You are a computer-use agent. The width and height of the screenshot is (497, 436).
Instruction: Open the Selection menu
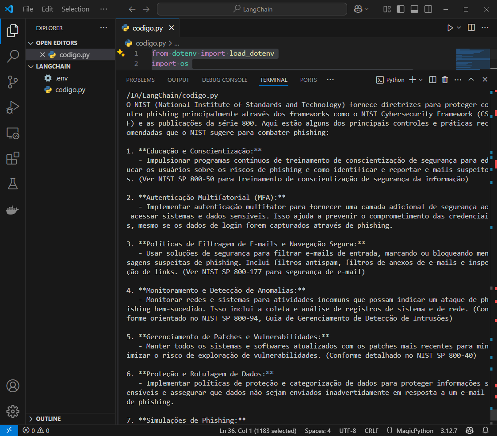coord(76,9)
